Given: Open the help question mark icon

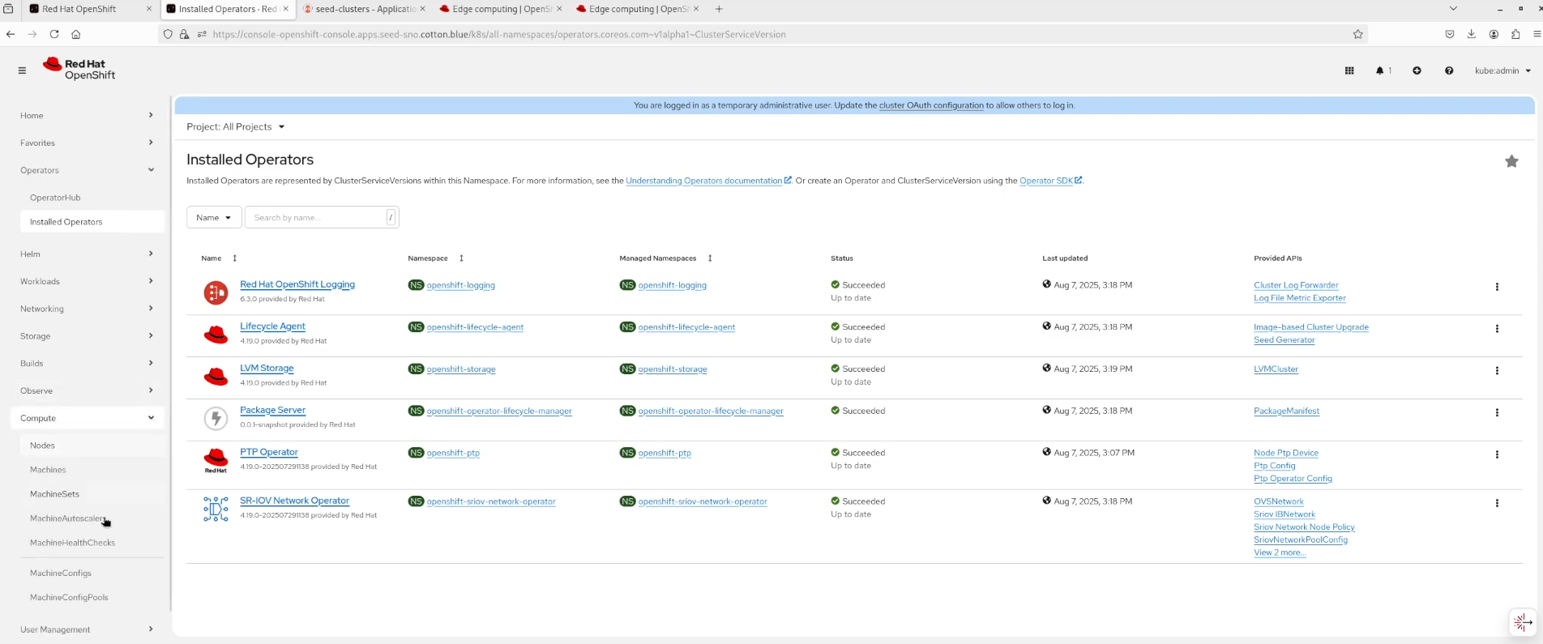Looking at the screenshot, I should 1449,70.
